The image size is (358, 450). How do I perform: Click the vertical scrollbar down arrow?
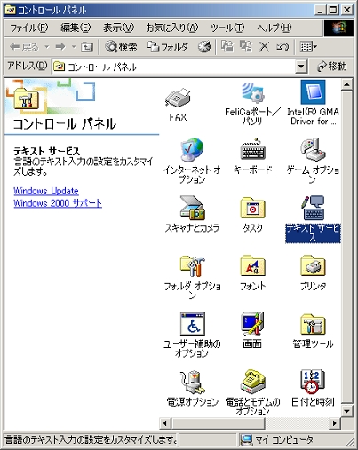click(346, 411)
